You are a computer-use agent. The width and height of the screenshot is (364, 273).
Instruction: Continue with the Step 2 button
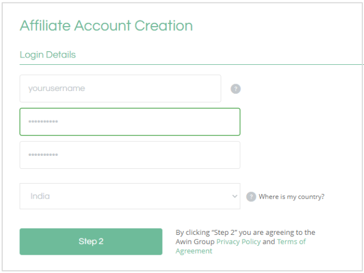tap(91, 242)
